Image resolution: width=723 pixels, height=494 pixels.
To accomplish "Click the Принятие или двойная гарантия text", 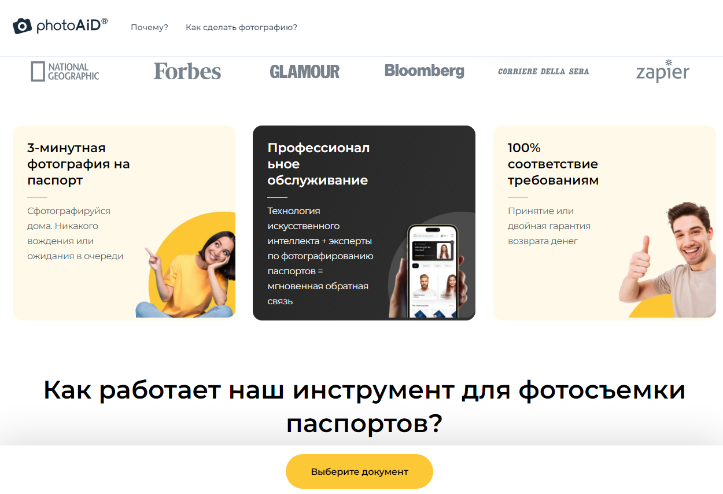I will tap(549, 226).
